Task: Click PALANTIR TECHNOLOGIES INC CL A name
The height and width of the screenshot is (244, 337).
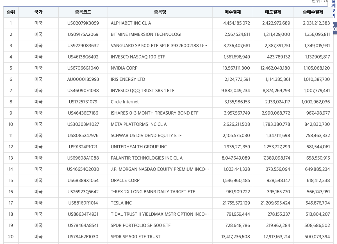Action: pos(147,158)
